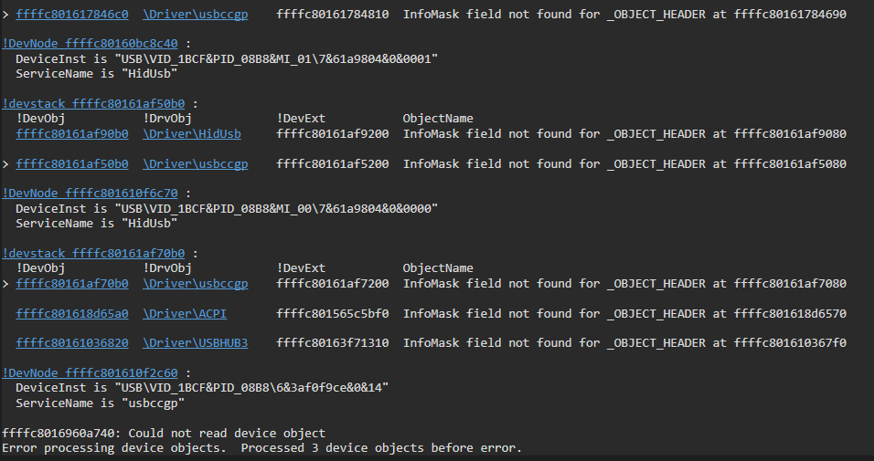Click device object link ffffc801617846c0
874x461 pixels.
coord(72,15)
